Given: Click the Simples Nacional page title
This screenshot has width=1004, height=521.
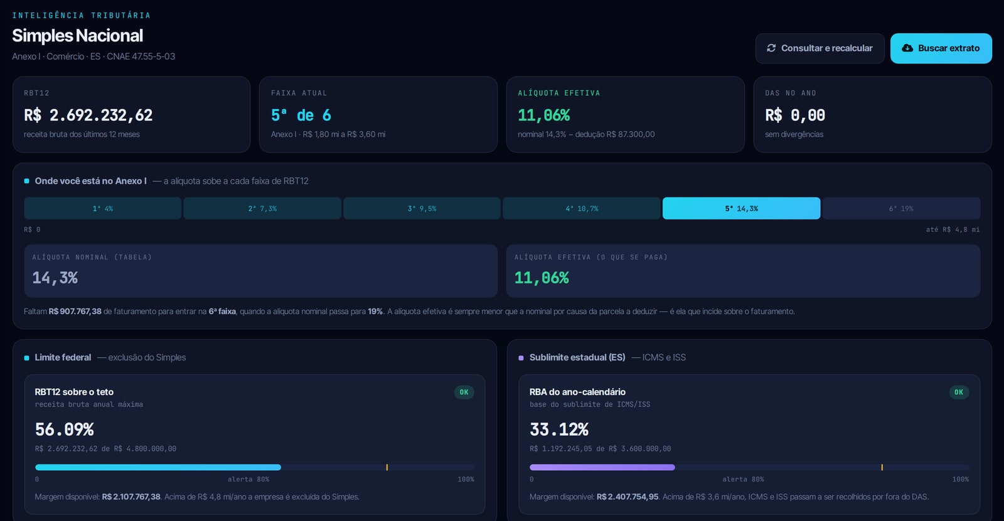Looking at the screenshot, I should [x=77, y=36].
